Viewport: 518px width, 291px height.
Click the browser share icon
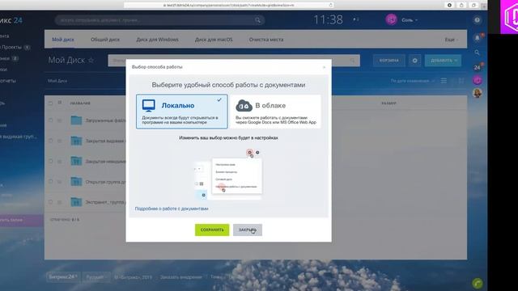point(461,5)
